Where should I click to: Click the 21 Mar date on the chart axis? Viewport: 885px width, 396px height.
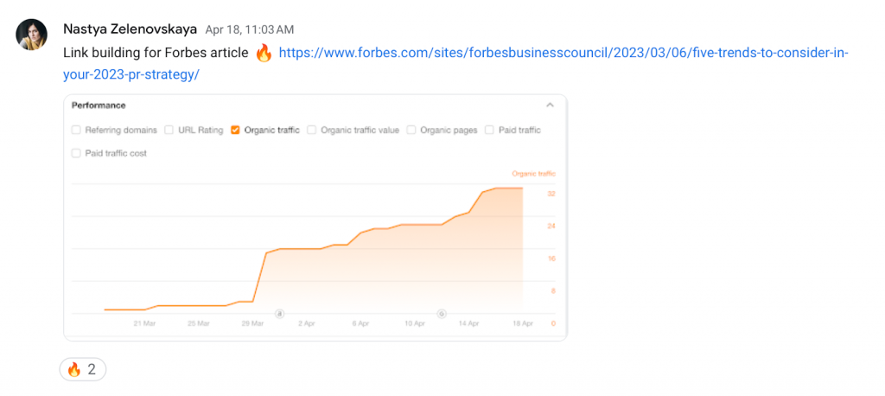pyautogui.click(x=144, y=323)
